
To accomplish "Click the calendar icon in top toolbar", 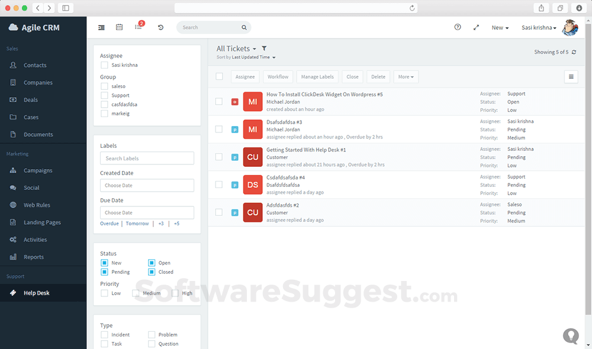I will click(x=119, y=27).
